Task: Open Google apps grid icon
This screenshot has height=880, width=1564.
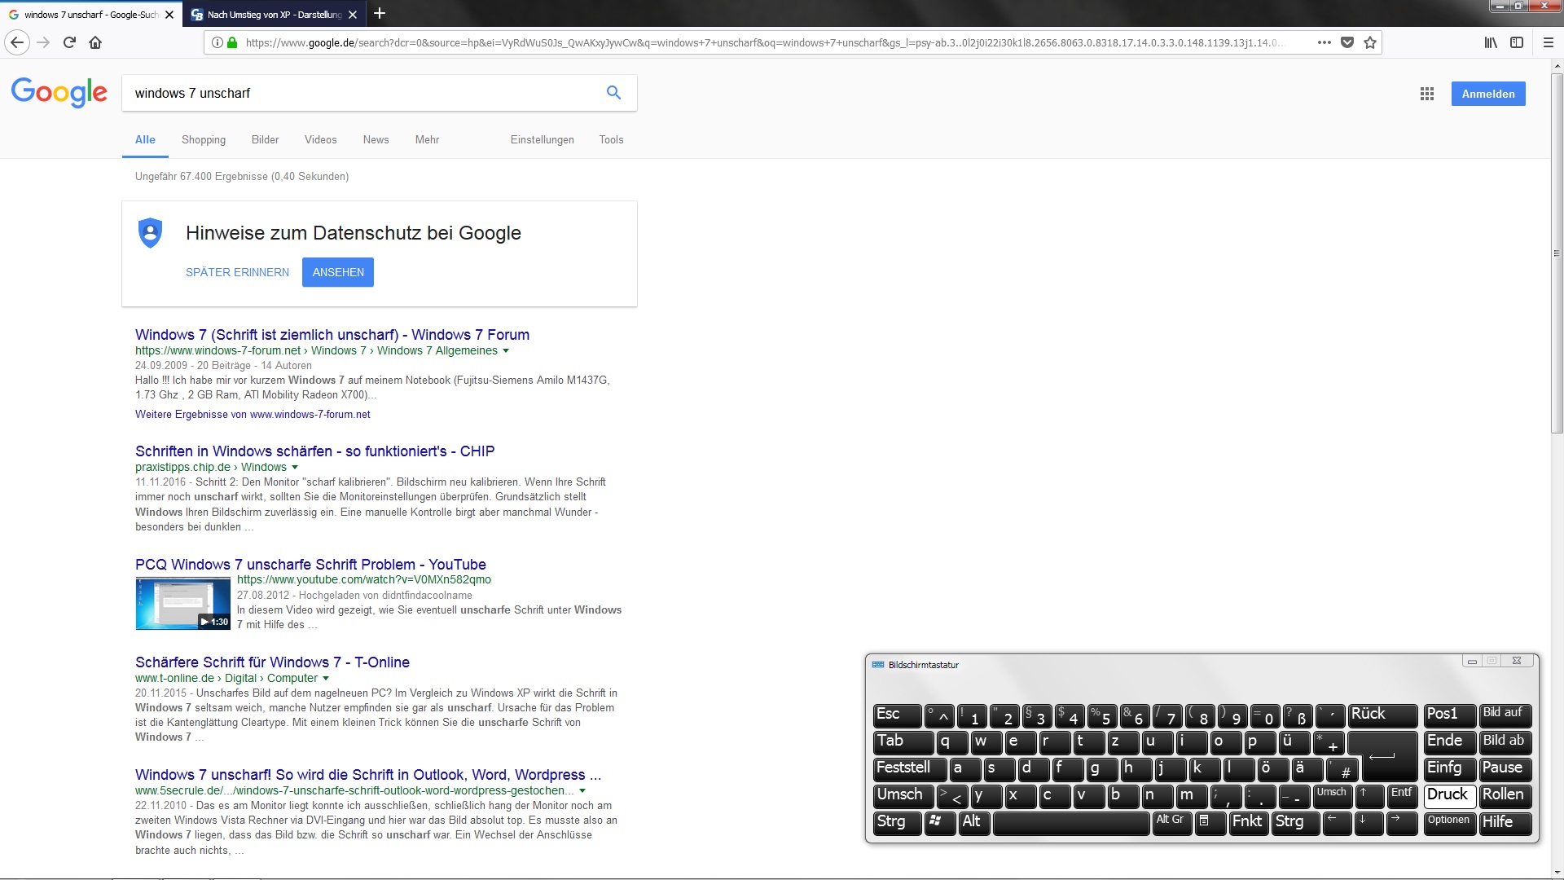Action: (x=1427, y=94)
